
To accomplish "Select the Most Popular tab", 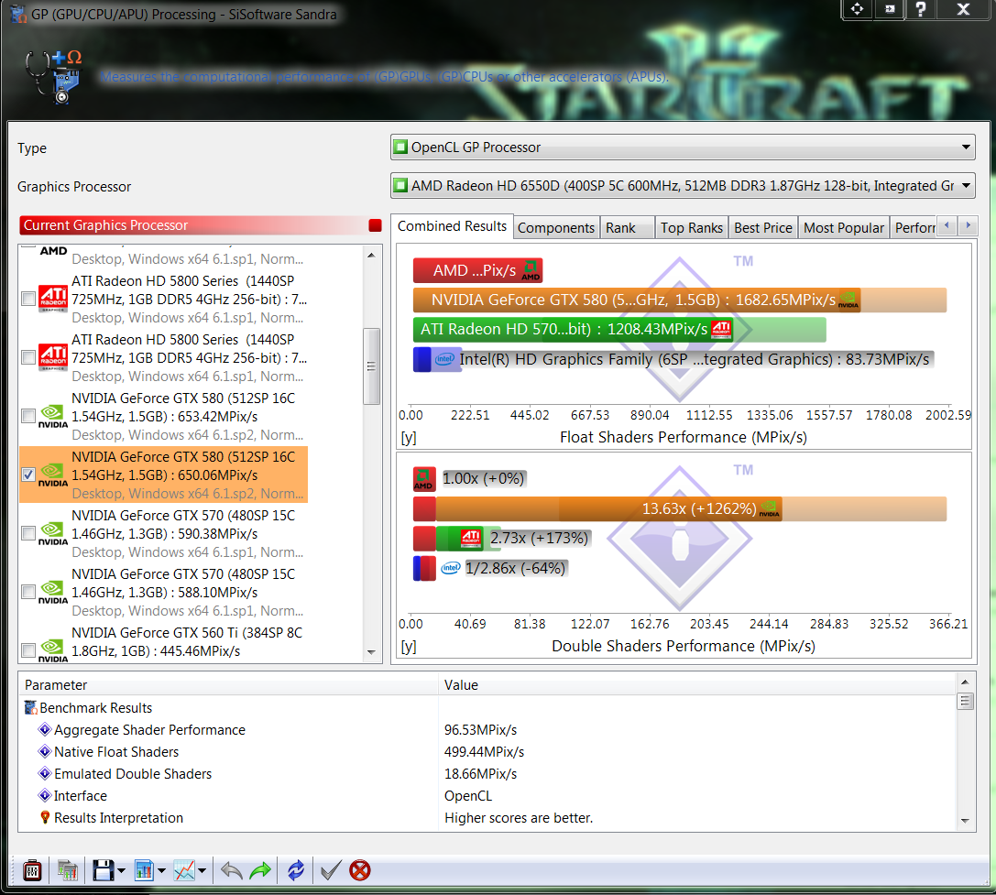I will 844,227.
